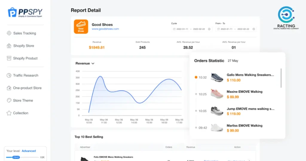
Task: Click the Orders column header
Action: [x=169, y=147]
